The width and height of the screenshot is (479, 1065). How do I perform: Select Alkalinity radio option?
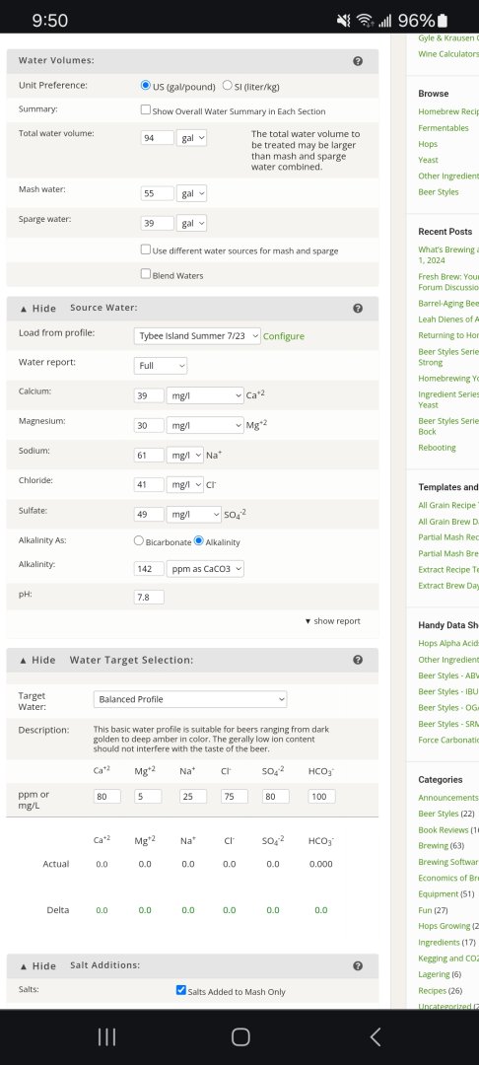tap(199, 541)
